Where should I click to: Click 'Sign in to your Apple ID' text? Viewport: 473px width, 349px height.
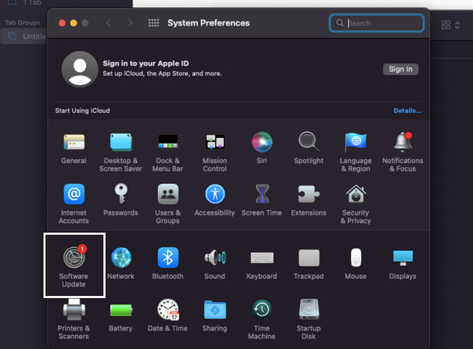click(146, 63)
